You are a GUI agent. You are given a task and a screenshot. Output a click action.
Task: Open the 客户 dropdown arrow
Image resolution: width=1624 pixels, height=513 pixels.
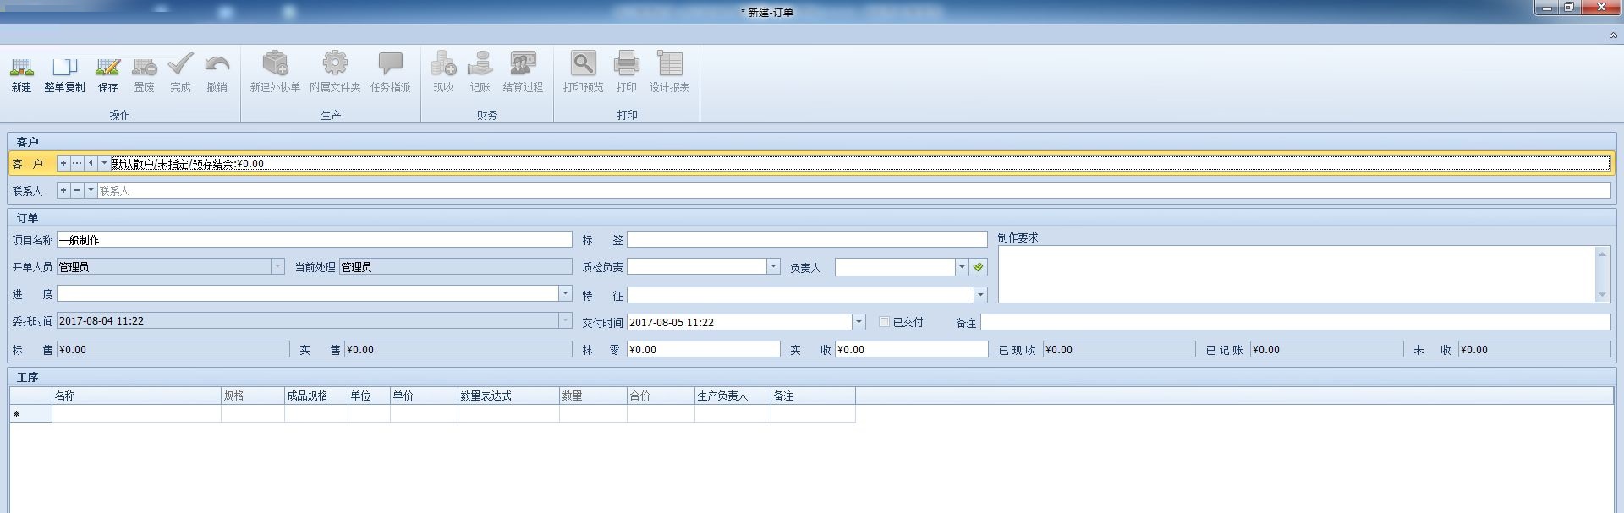104,163
